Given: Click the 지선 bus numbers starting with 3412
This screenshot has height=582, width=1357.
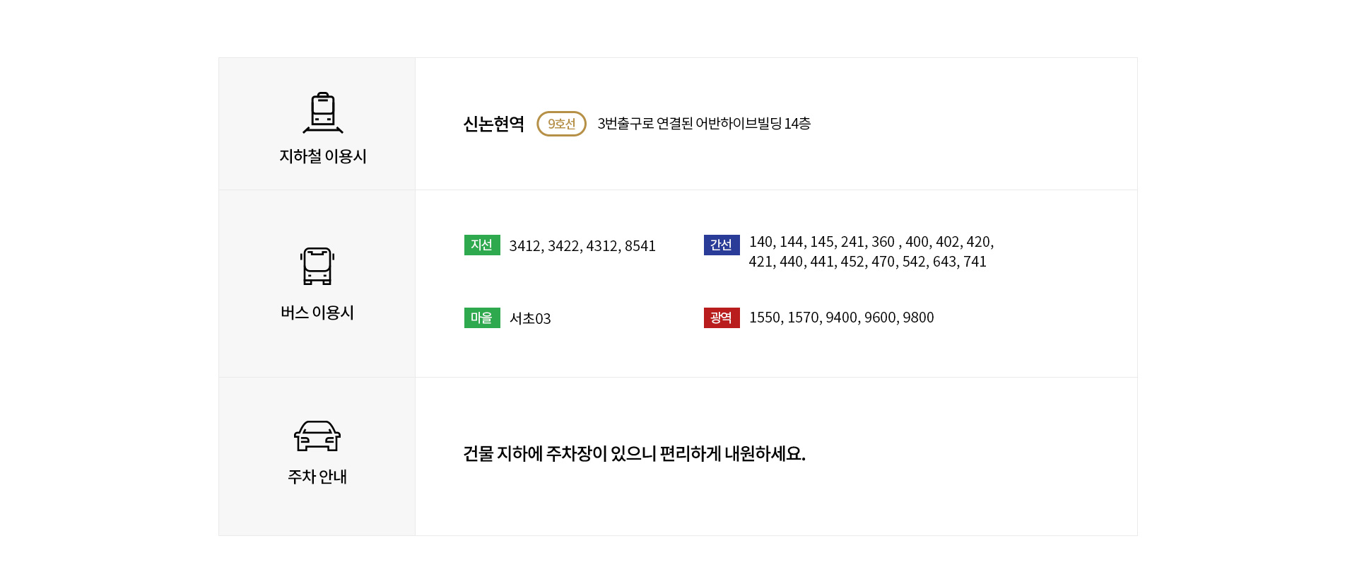Looking at the screenshot, I should 582,246.
